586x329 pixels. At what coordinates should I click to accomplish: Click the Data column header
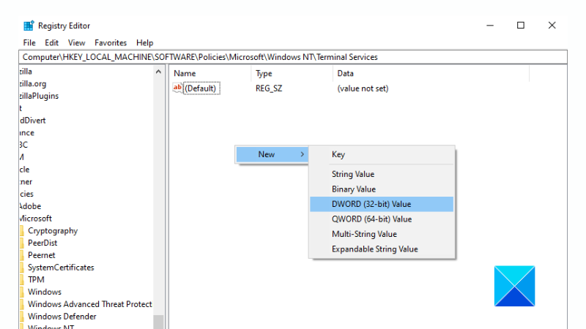pos(431,74)
